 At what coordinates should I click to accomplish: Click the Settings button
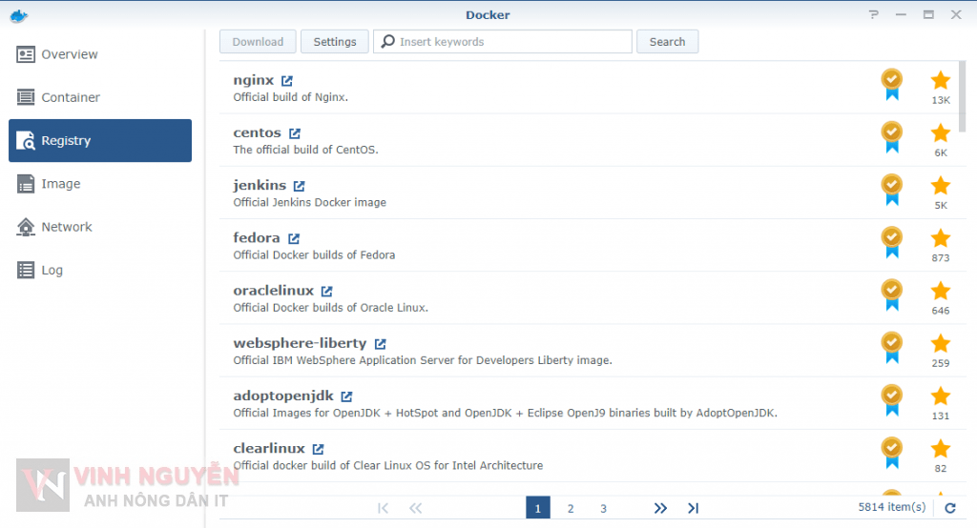(334, 42)
